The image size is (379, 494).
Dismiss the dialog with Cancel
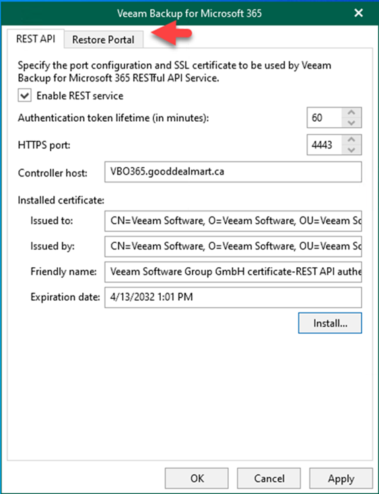click(x=269, y=479)
